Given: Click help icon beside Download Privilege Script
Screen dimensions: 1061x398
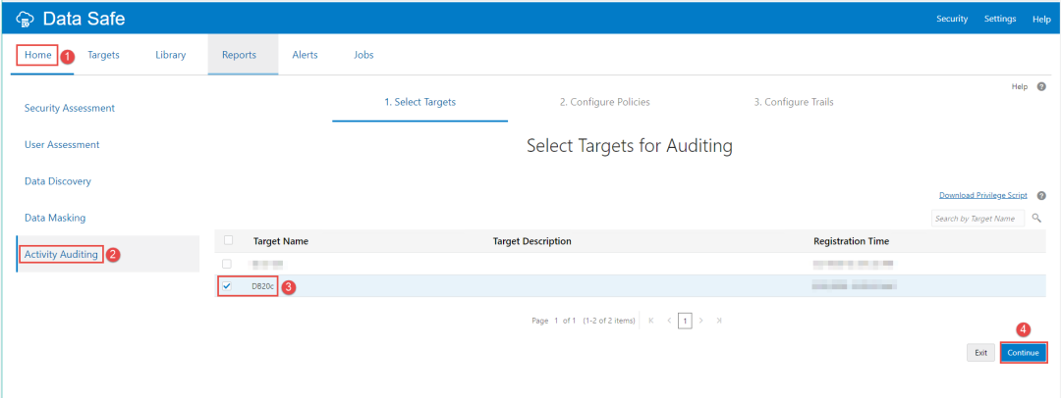Looking at the screenshot, I should (x=1041, y=195).
